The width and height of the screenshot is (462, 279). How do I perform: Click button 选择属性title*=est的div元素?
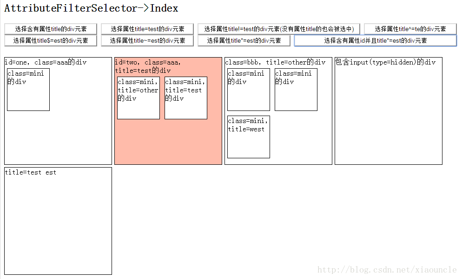(x=244, y=40)
